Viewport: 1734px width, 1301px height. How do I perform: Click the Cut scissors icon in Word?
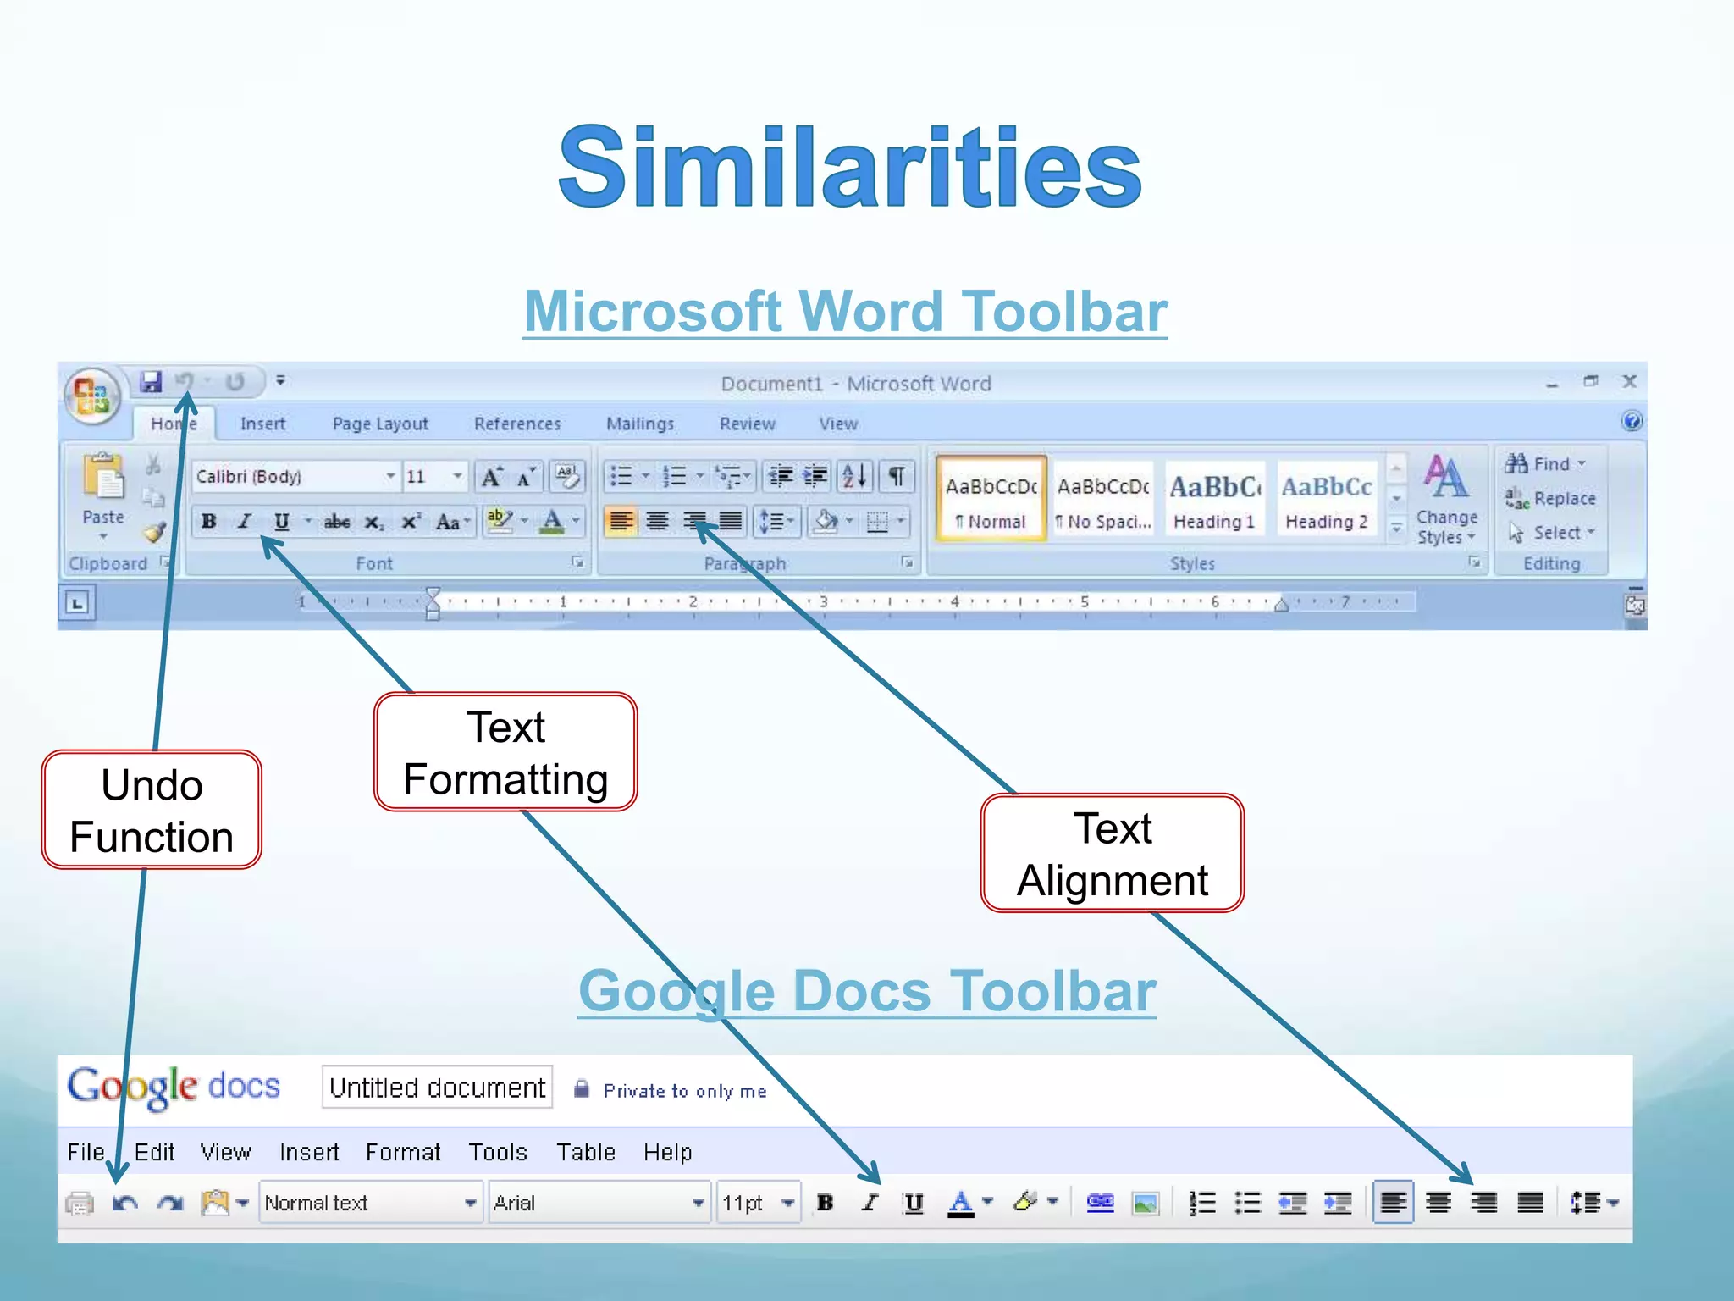(x=153, y=463)
